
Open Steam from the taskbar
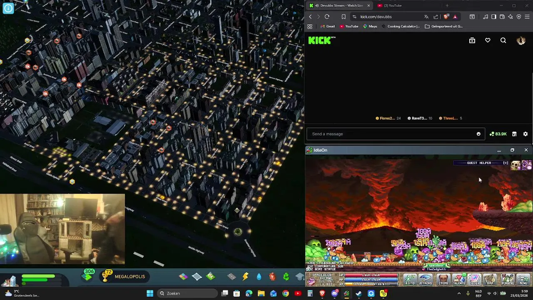tap(359, 293)
